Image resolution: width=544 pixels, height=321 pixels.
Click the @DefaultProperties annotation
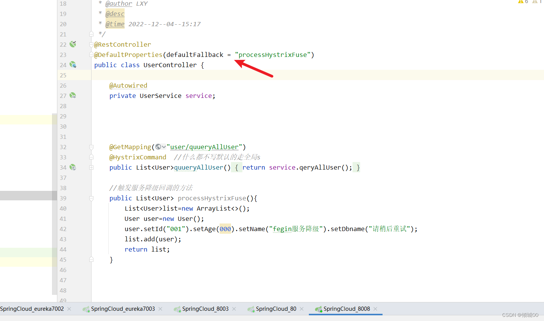128,55
